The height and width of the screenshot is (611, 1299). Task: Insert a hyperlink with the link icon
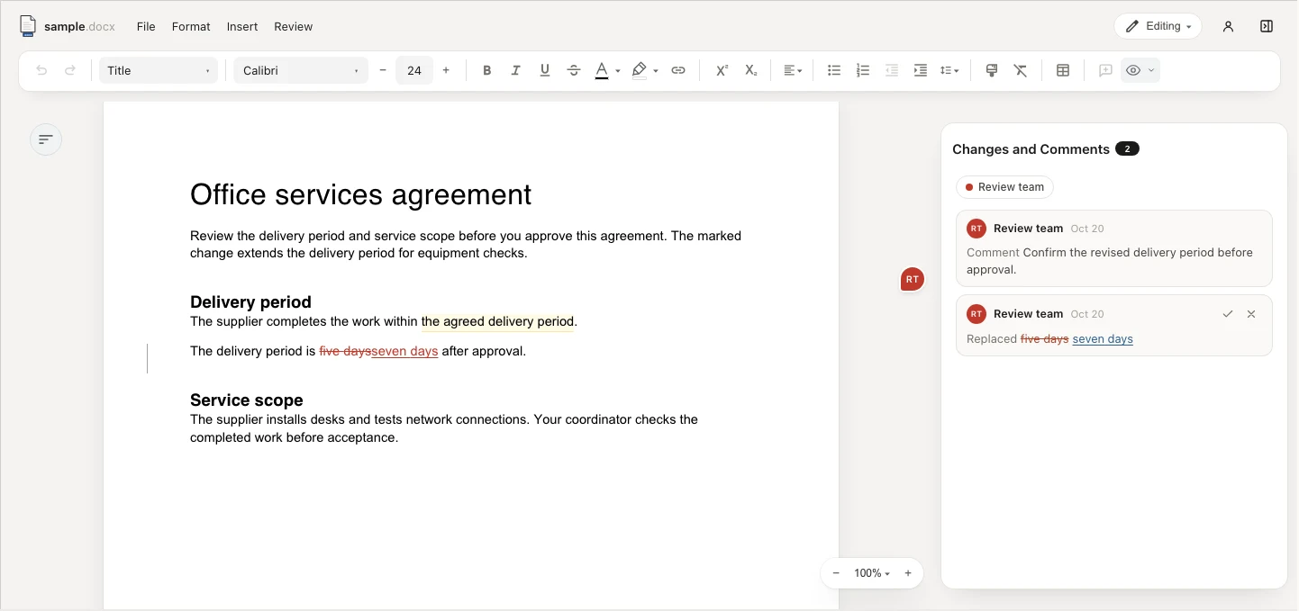coord(678,70)
